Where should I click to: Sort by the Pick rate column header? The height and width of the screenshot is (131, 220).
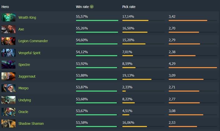click(x=129, y=7)
